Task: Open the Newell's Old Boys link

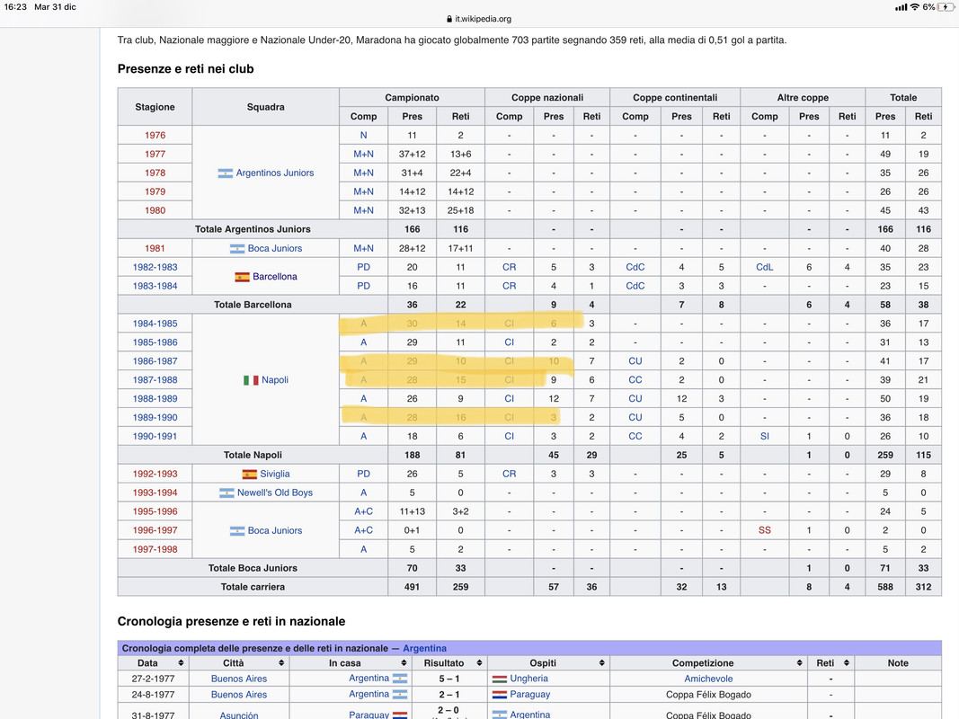Action: click(275, 493)
